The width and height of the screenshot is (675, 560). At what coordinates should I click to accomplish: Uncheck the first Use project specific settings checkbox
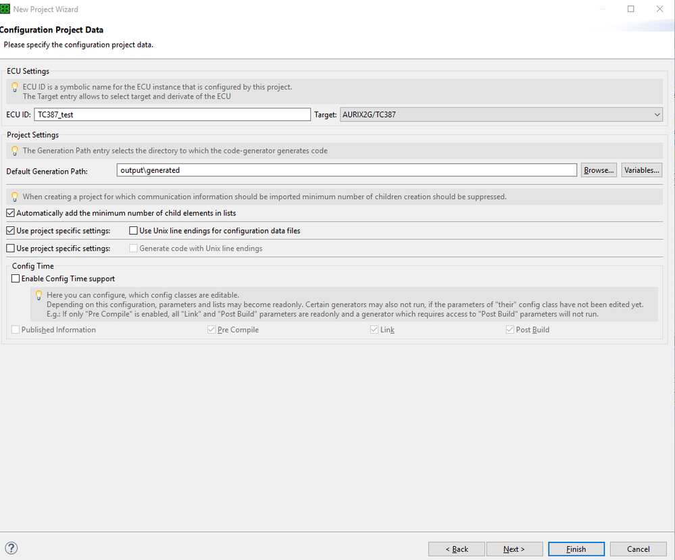pos(11,230)
